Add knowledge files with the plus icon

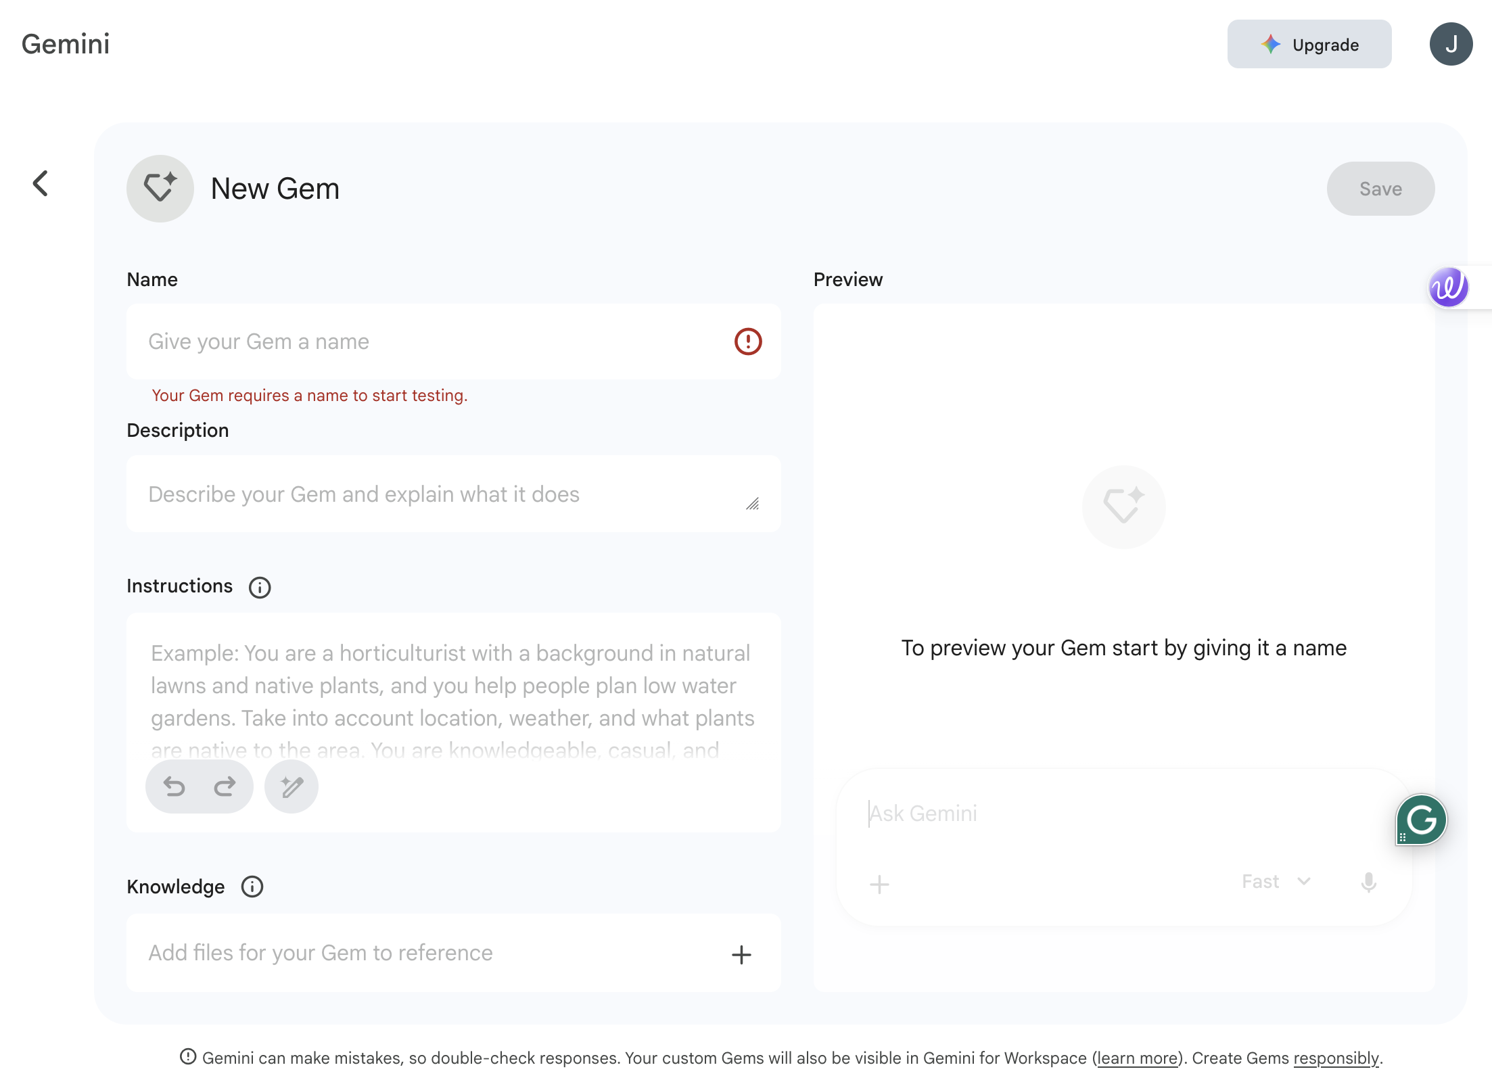pos(741,954)
